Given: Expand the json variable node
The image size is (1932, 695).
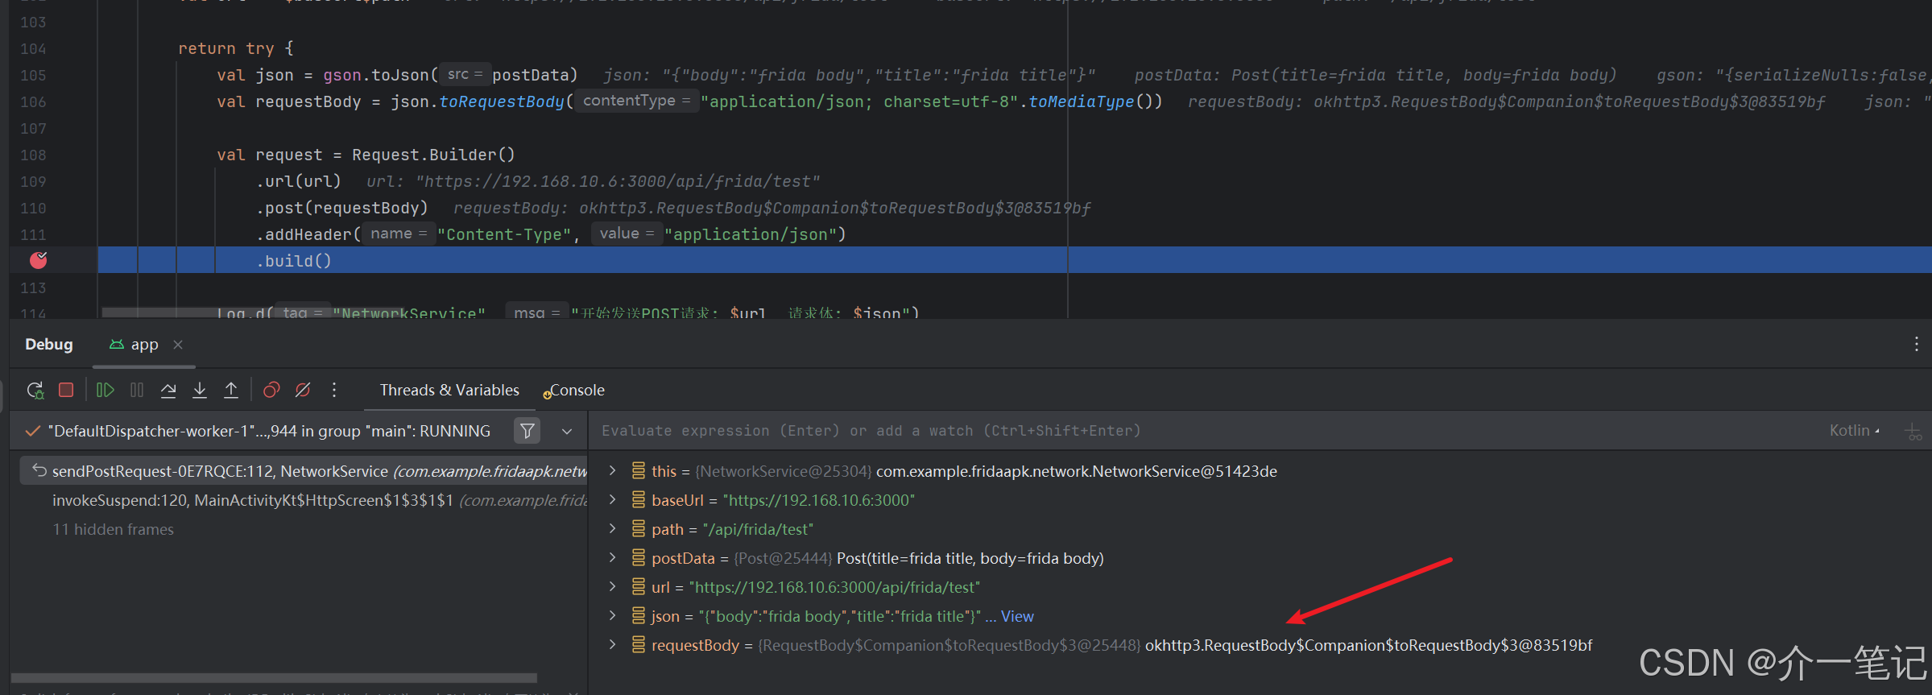Looking at the screenshot, I should pos(612,615).
